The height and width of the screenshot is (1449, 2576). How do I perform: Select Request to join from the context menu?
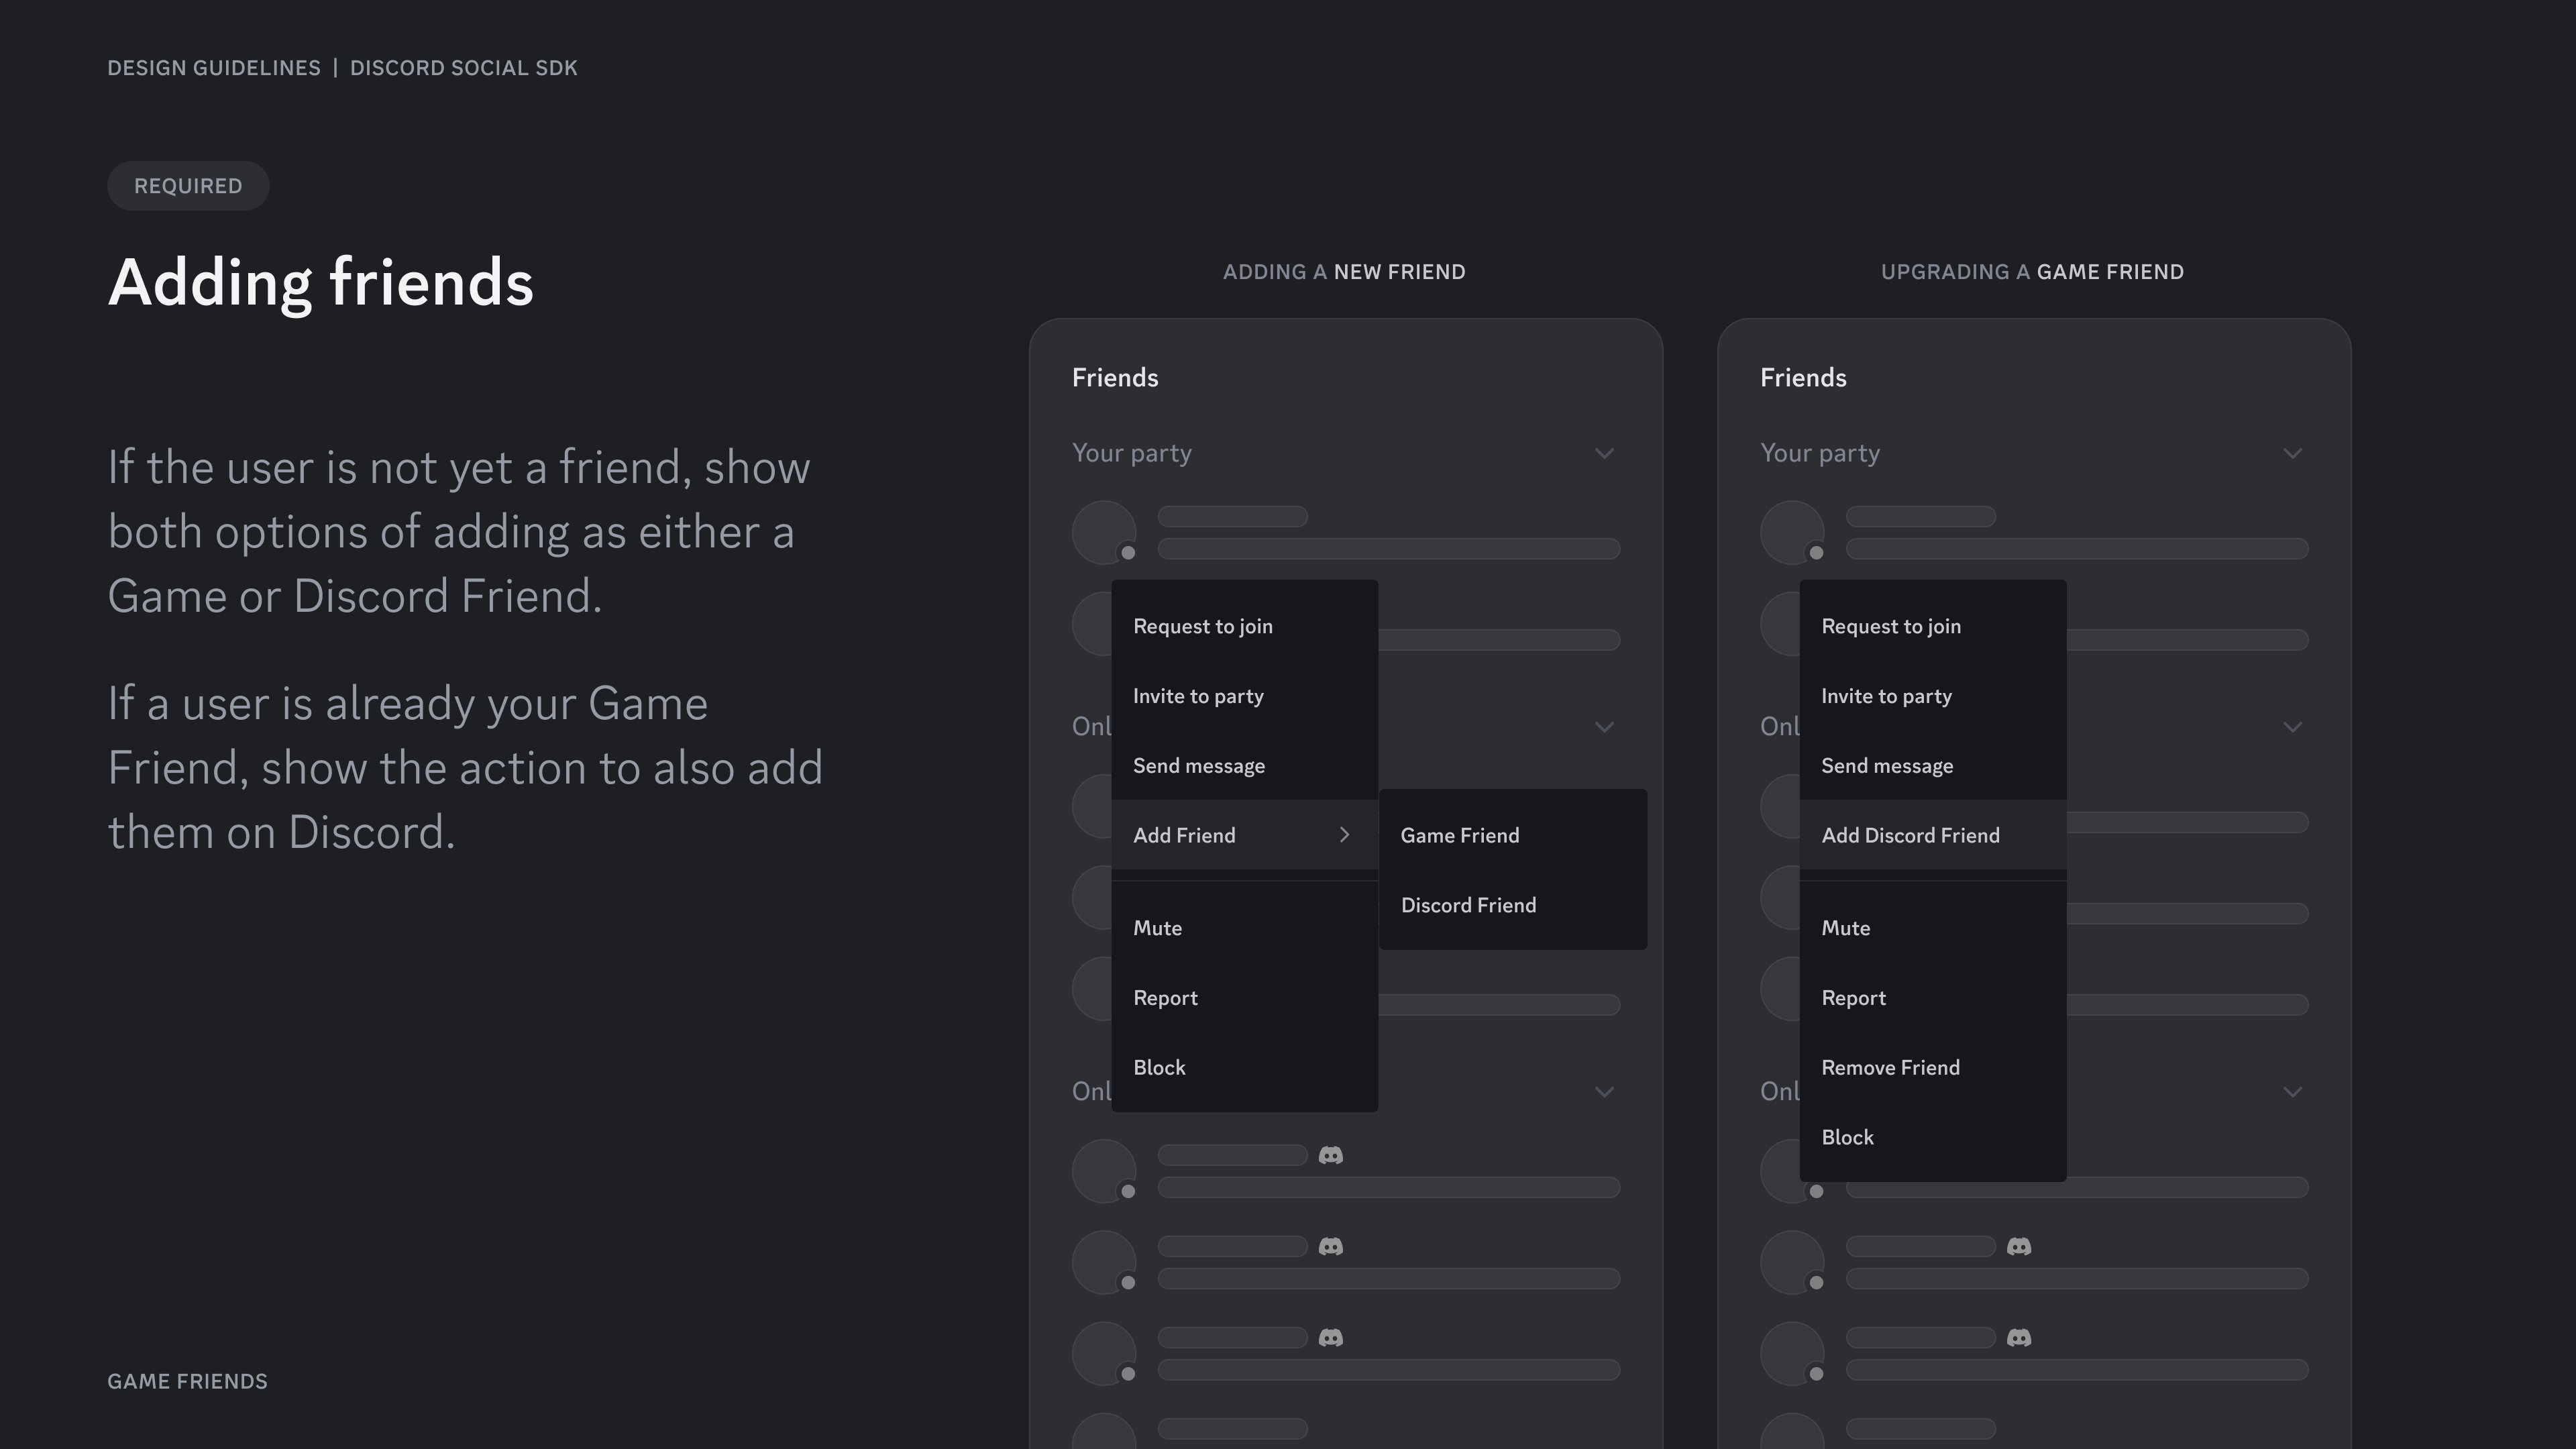(x=1203, y=625)
